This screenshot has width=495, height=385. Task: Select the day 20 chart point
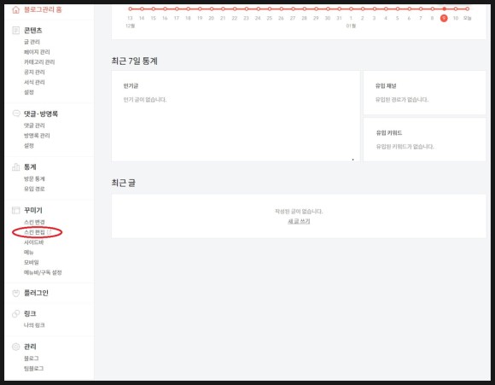coord(212,9)
